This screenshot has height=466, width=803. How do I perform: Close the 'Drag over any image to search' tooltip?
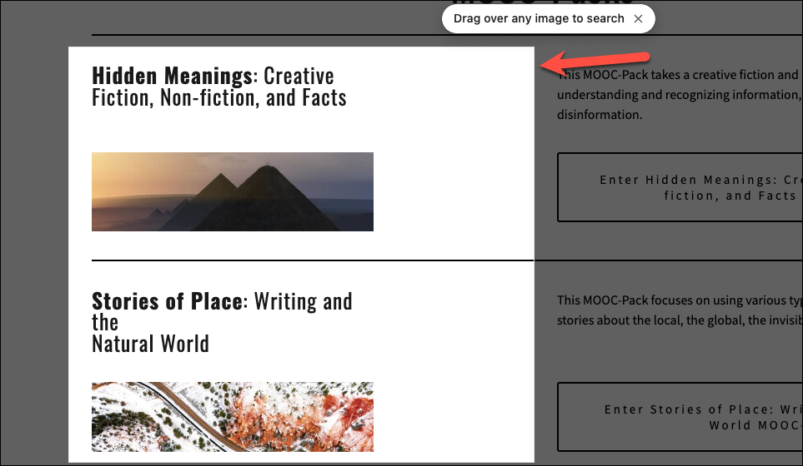tap(638, 19)
